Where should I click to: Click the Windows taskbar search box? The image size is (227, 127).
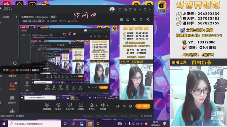tap(35, 124)
